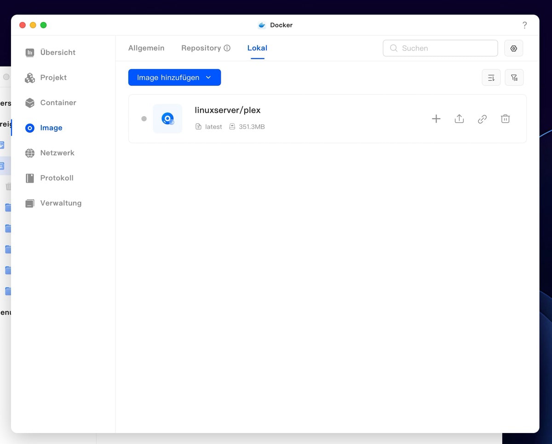Select the Lokal tab
552x444 pixels.
click(257, 48)
